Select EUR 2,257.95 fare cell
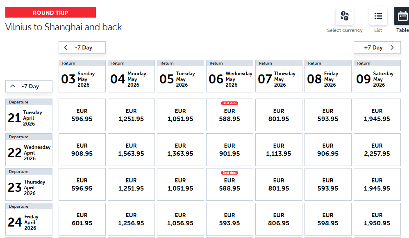Image resolution: width=409 pixels, height=238 pixels. coord(377,150)
